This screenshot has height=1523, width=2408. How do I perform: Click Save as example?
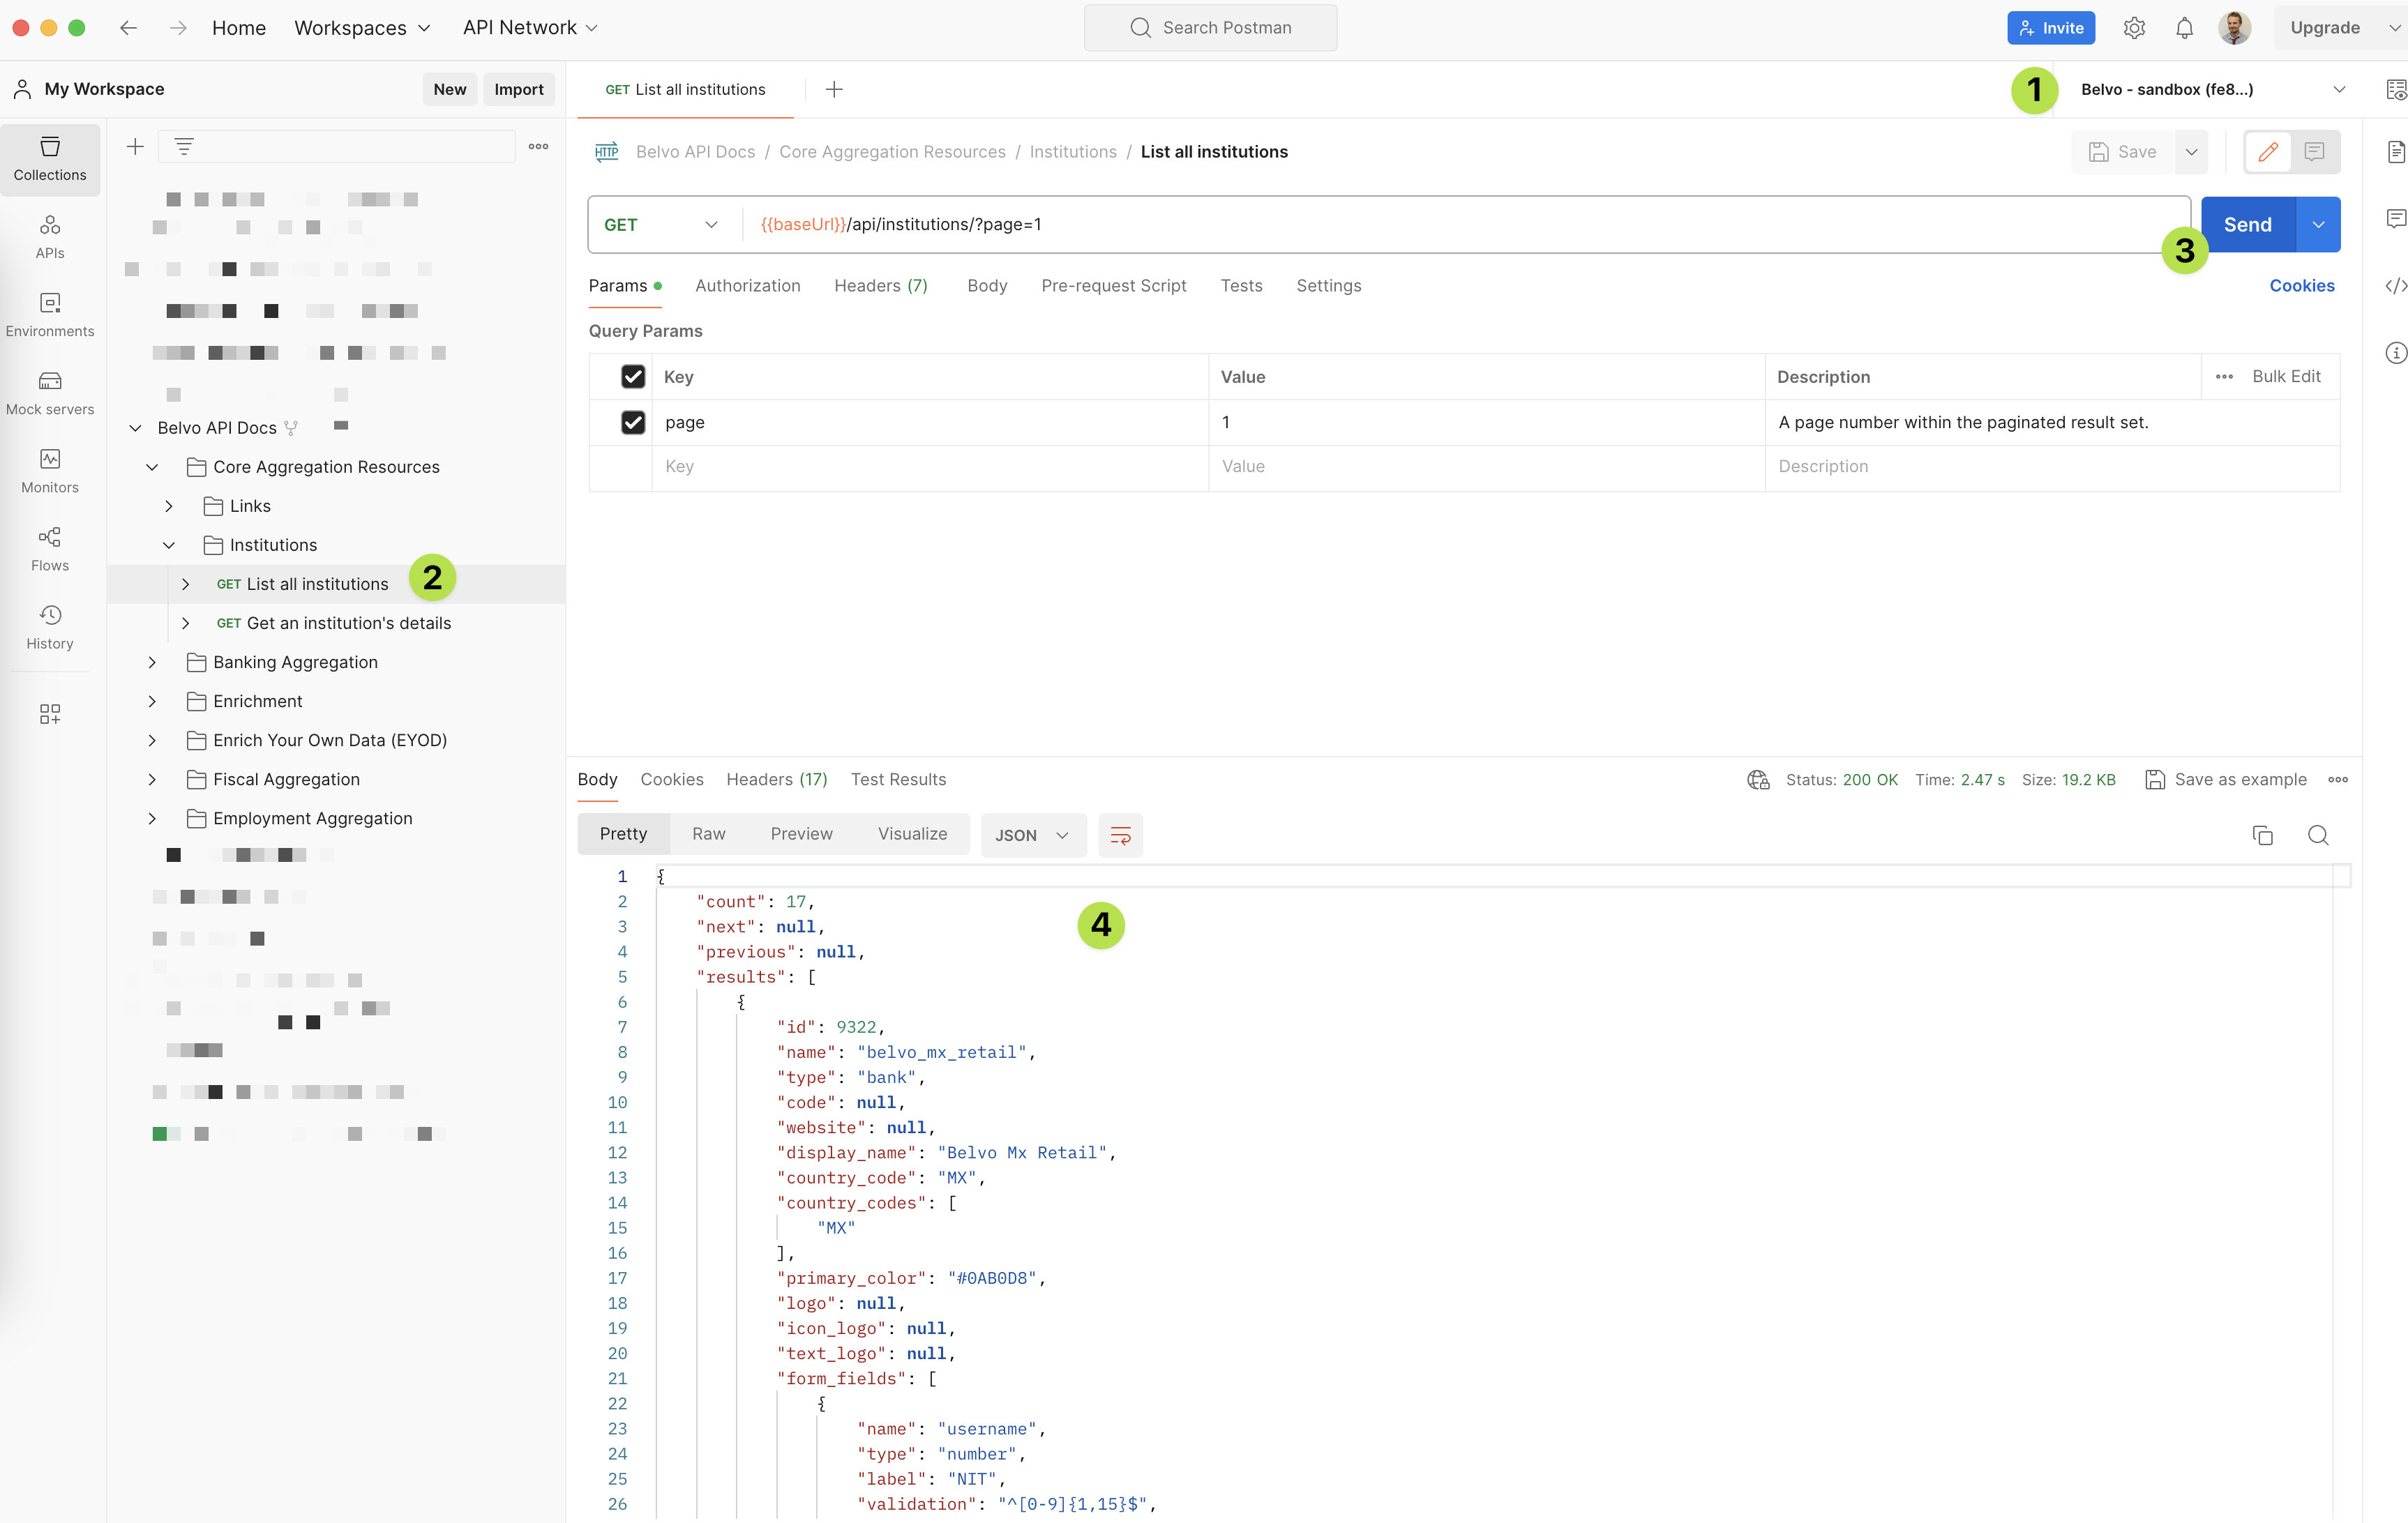2226,779
